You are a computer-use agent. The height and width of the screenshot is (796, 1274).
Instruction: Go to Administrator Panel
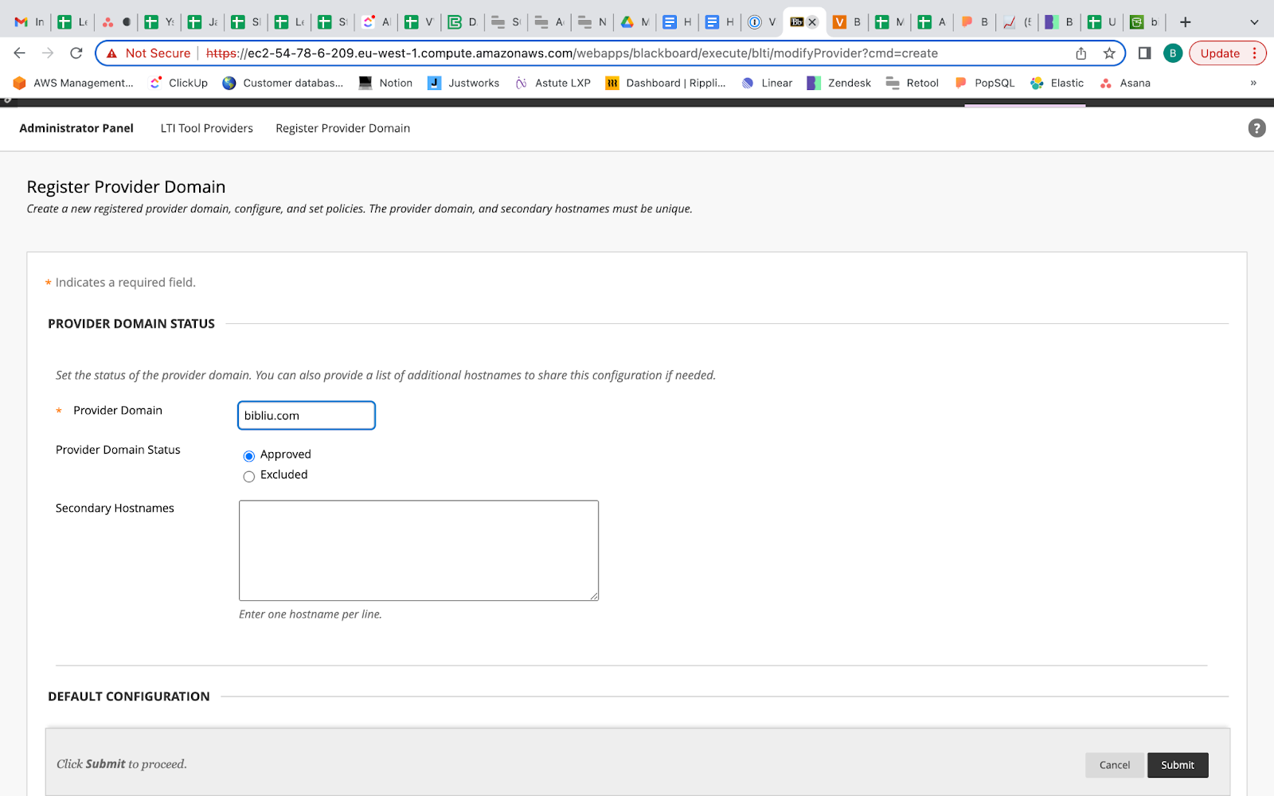pyautogui.click(x=76, y=128)
